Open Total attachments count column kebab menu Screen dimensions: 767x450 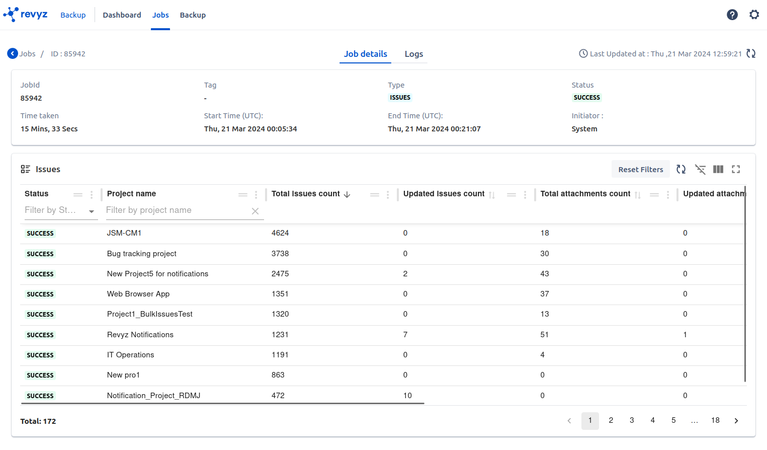click(x=668, y=195)
